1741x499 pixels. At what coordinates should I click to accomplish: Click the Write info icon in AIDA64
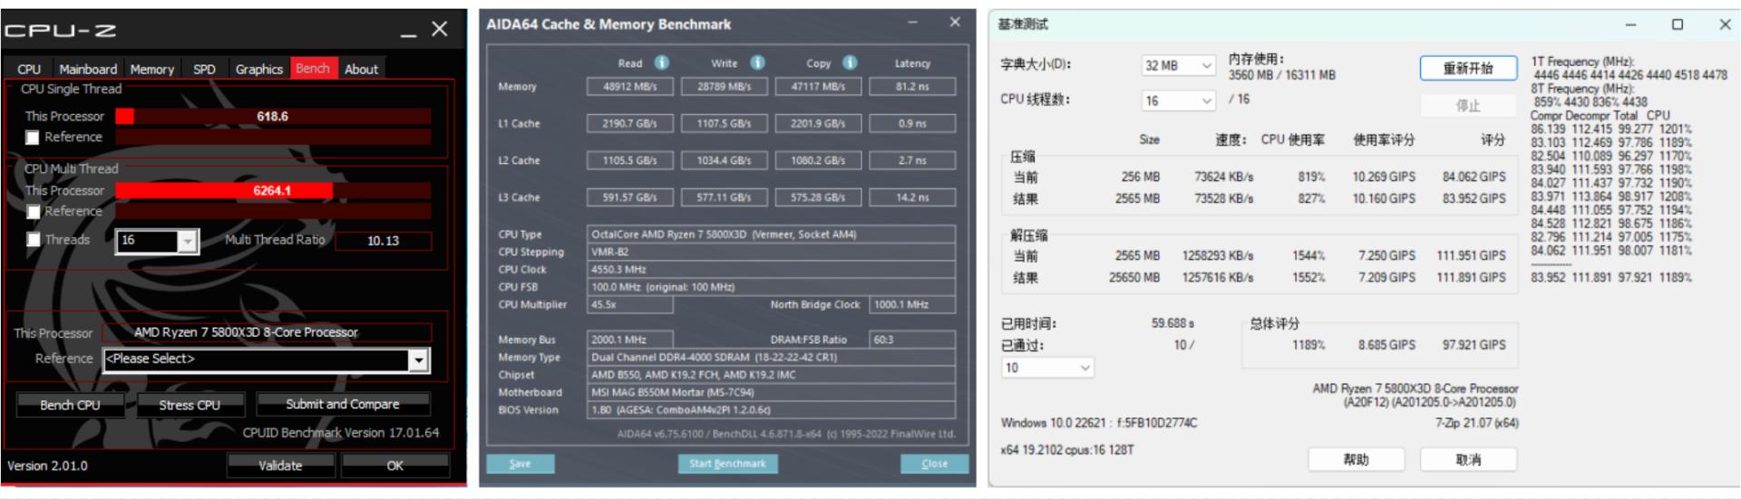[757, 62]
